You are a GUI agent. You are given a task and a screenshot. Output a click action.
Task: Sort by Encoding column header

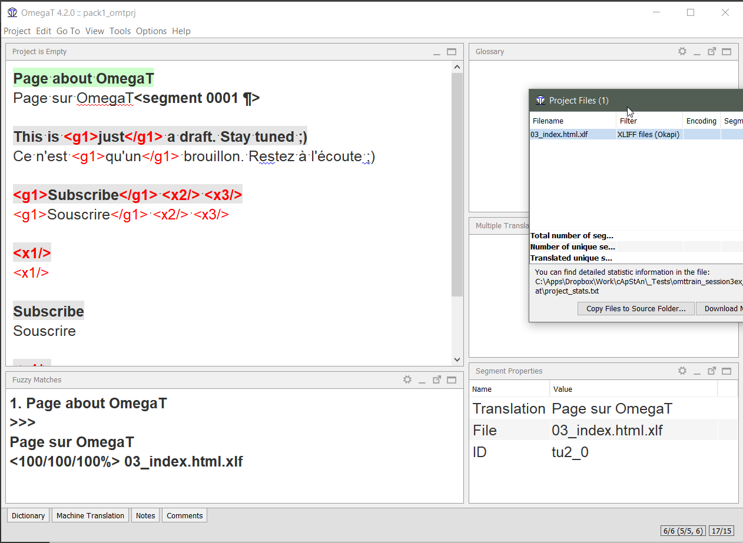pos(702,121)
